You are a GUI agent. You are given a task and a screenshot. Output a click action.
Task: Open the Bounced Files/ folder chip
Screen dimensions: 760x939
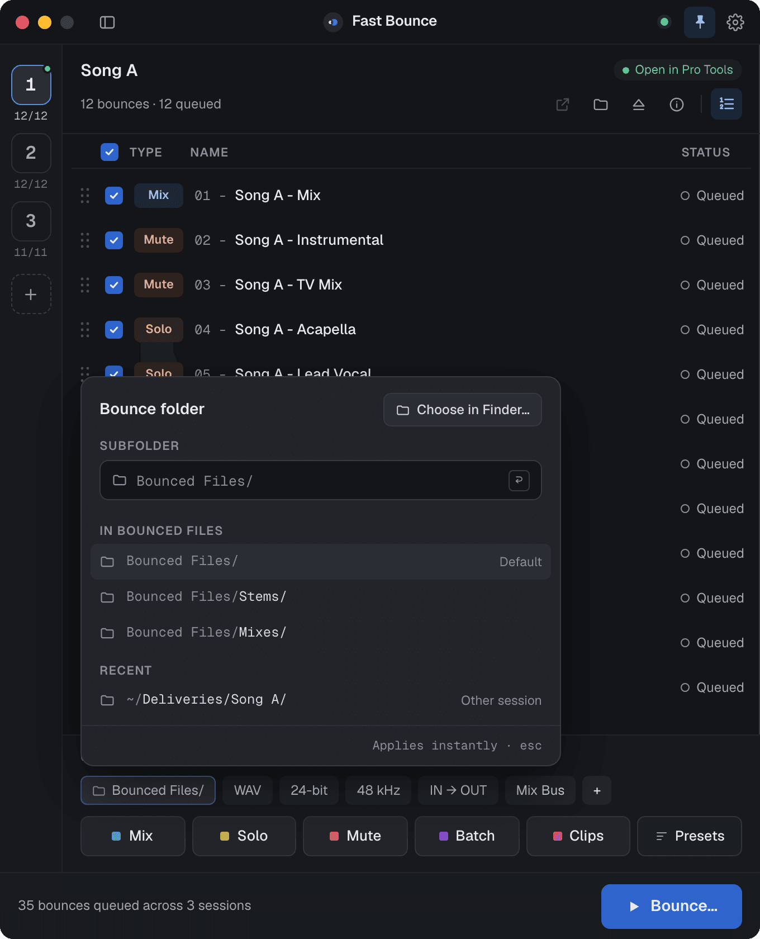tap(148, 790)
